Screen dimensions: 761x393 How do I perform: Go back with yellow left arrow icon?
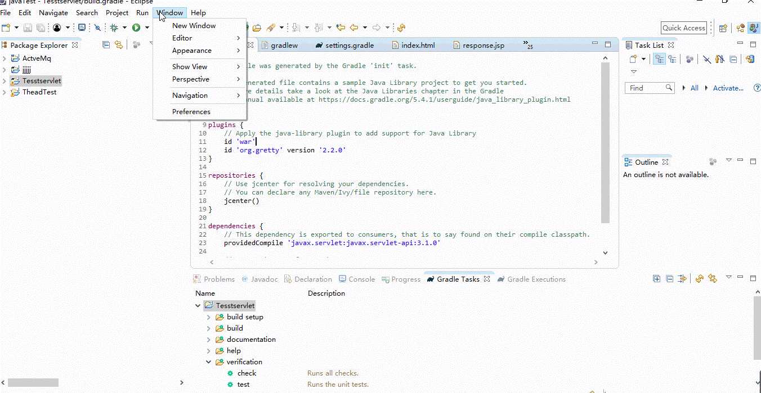pos(354,28)
